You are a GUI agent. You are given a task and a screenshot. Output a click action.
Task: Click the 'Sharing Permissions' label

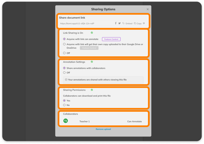(74, 90)
